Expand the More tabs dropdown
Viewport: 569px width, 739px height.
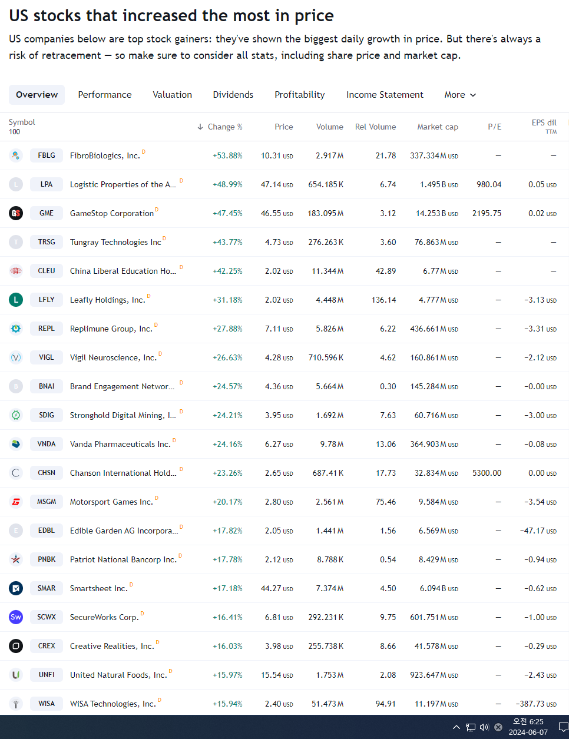pos(460,95)
